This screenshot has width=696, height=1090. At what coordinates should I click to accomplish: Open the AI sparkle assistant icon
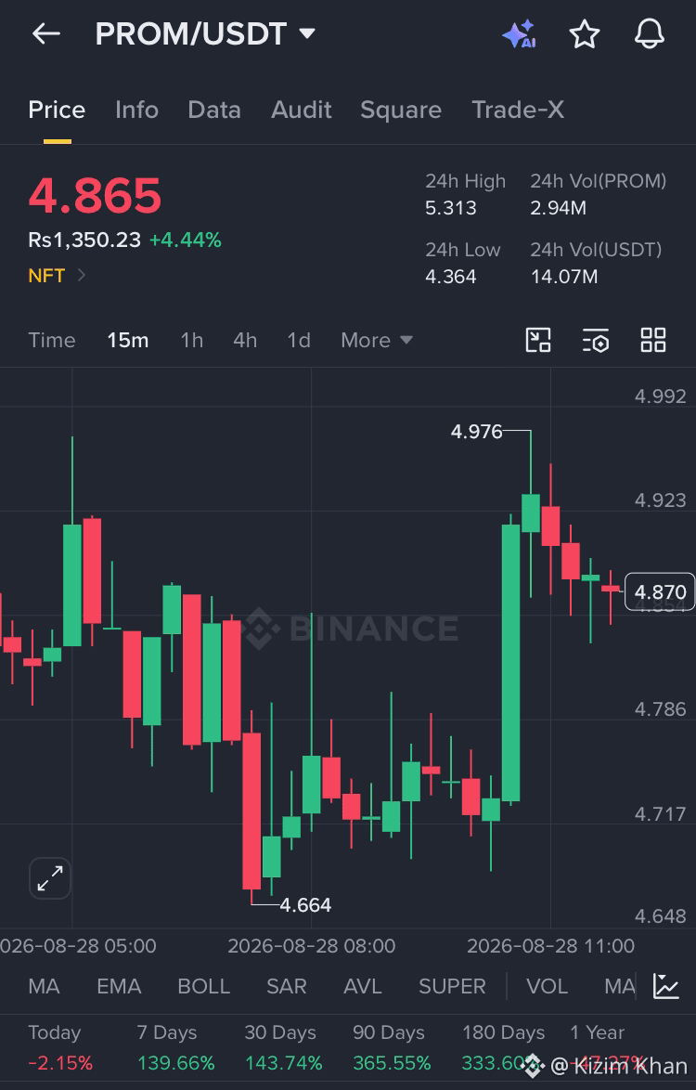(x=520, y=34)
